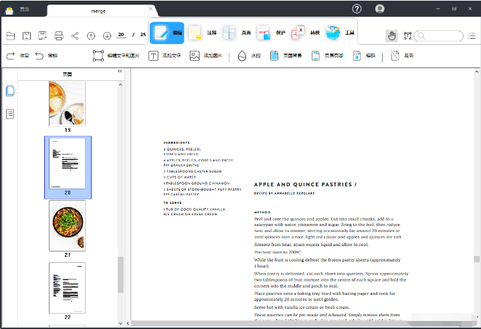Select the text selection tool

point(407,35)
